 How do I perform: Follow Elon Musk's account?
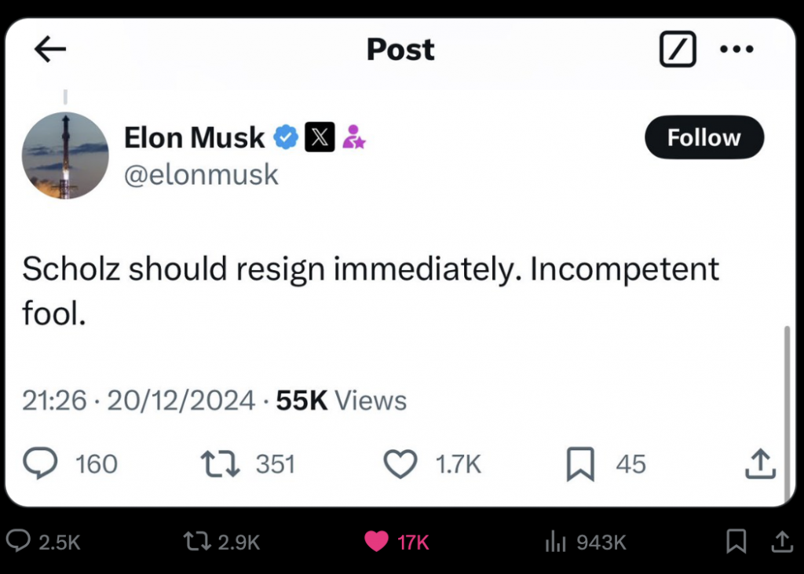pyautogui.click(x=704, y=137)
